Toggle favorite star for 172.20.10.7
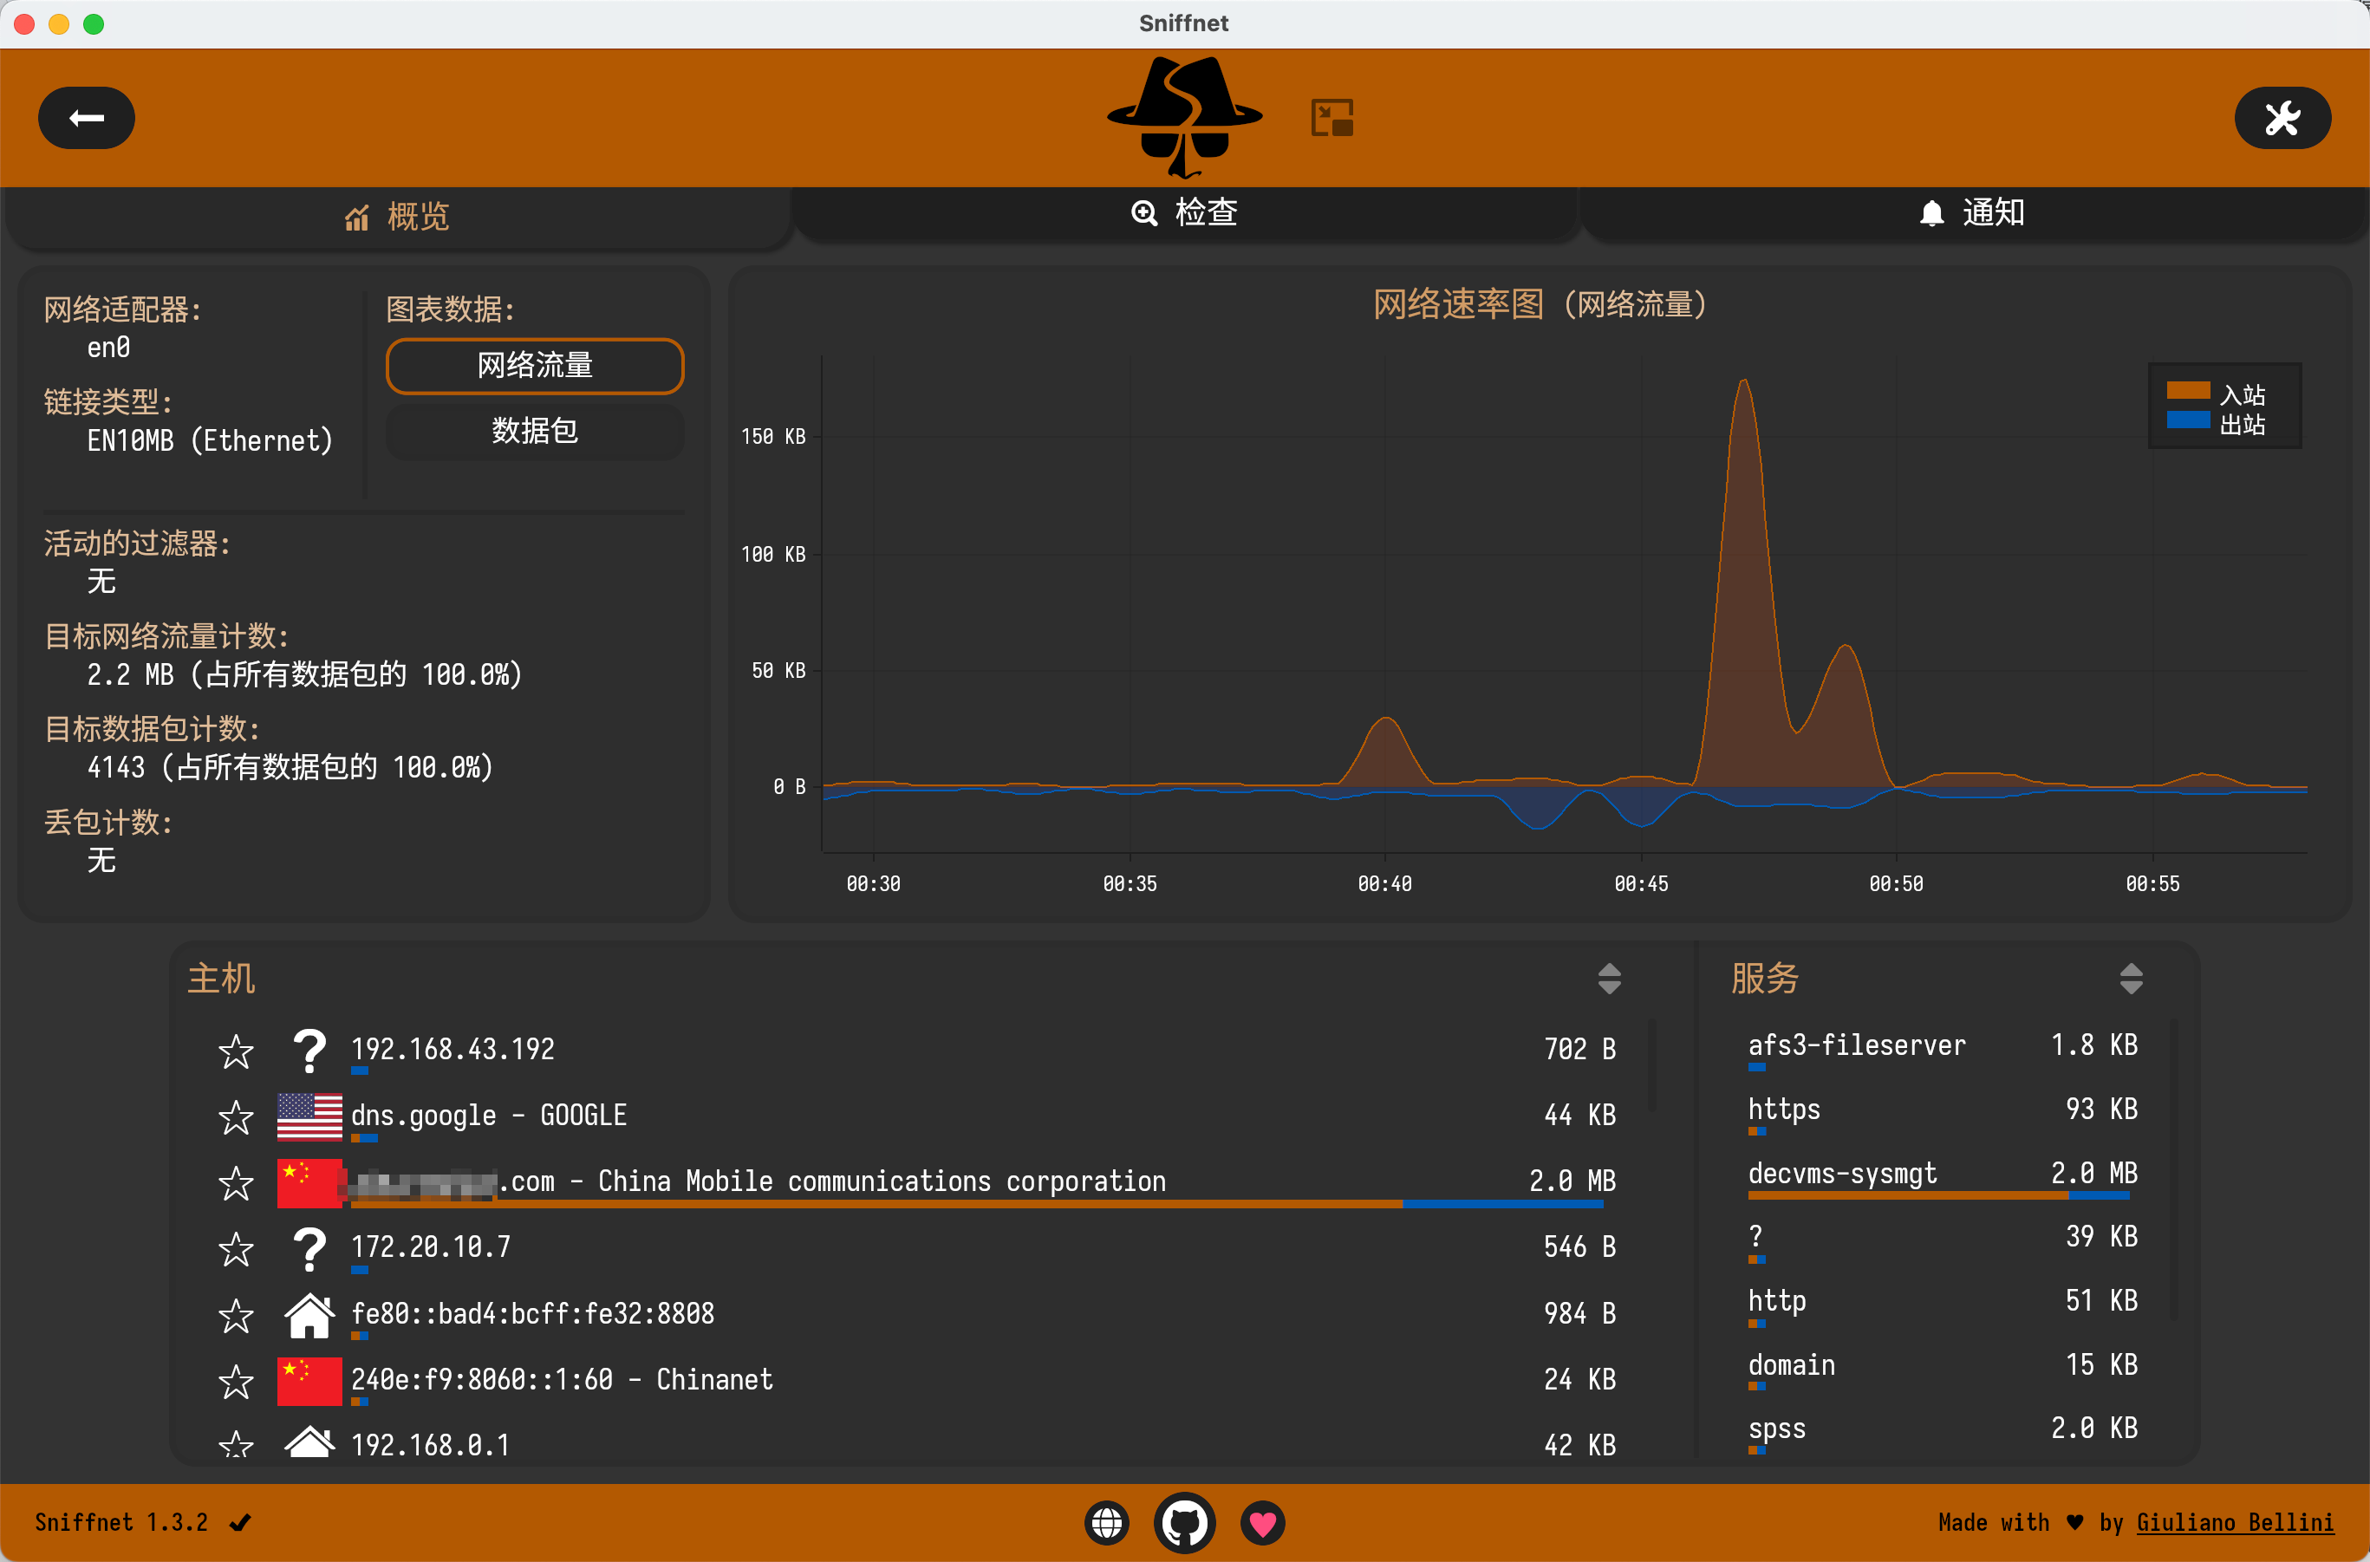Image resolution: width=2370 pixels, height=1562 pixels. tap(236, 1248)
